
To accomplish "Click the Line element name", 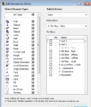I will click(x=15, y=86).
